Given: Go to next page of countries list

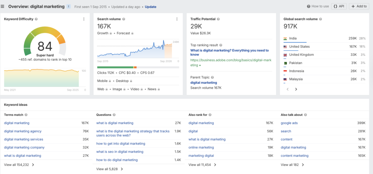Looking at the screenshot, I should tap(296, 90).
